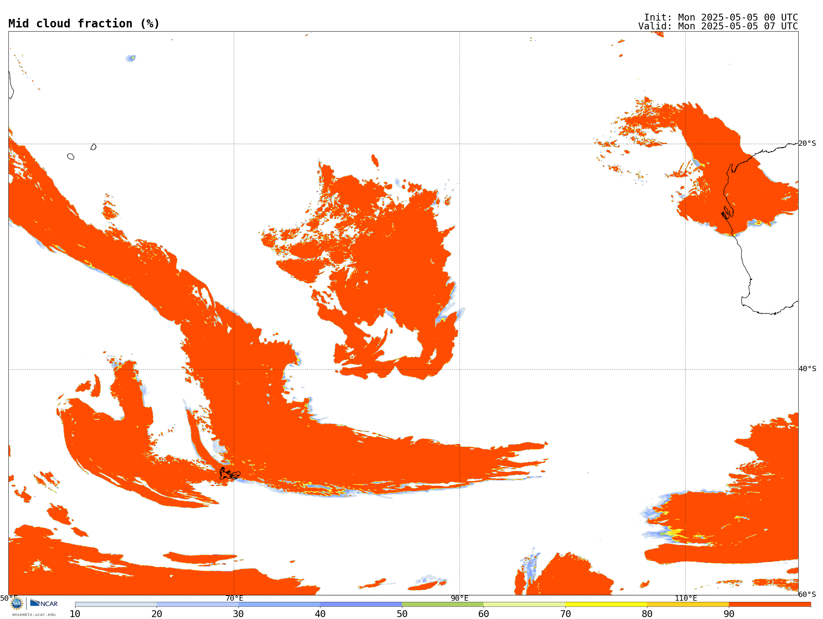Viewport: 823px width, 619px height.
Task: Pick the 30–40 blue colorbar segment
Action: point(279,605)
